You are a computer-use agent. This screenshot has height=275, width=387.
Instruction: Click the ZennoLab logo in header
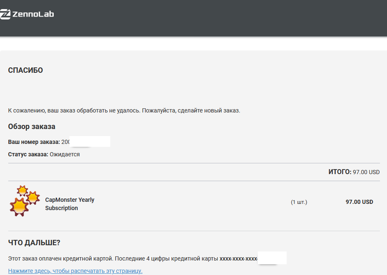coord(27,14)
